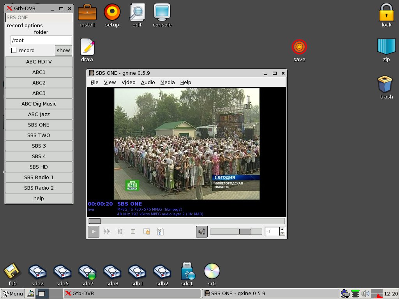Click the show button in Gtb-DVB
399x299 pixels.
point(64,50)
